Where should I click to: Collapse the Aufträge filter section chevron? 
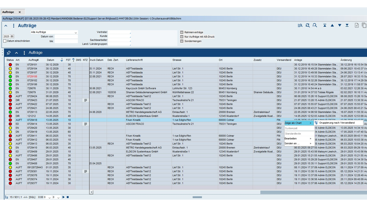(x=6, y=26)
